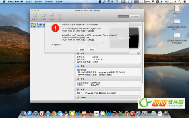189x118 pixels.
Task: Open QQ penguin app in the Dock
Action: [66, 113]
